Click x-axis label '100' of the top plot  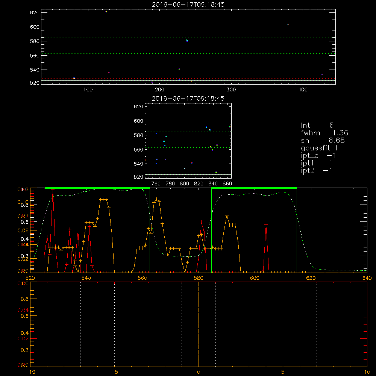[88, 90]
